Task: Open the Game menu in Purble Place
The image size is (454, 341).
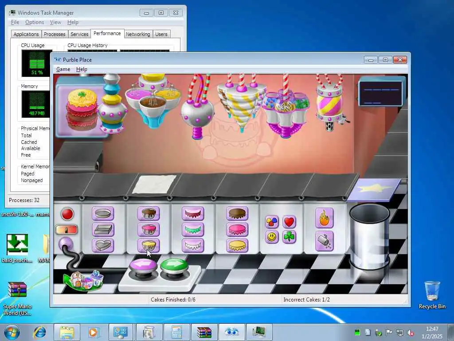Action: tap(63, 69)
